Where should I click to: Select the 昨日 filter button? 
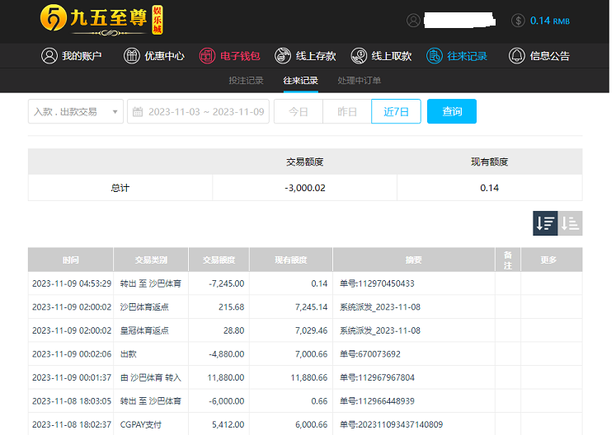(347, 111)
